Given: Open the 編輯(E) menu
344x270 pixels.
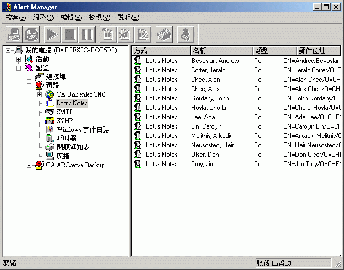Looking at the screenshot, I should (71, 18).
